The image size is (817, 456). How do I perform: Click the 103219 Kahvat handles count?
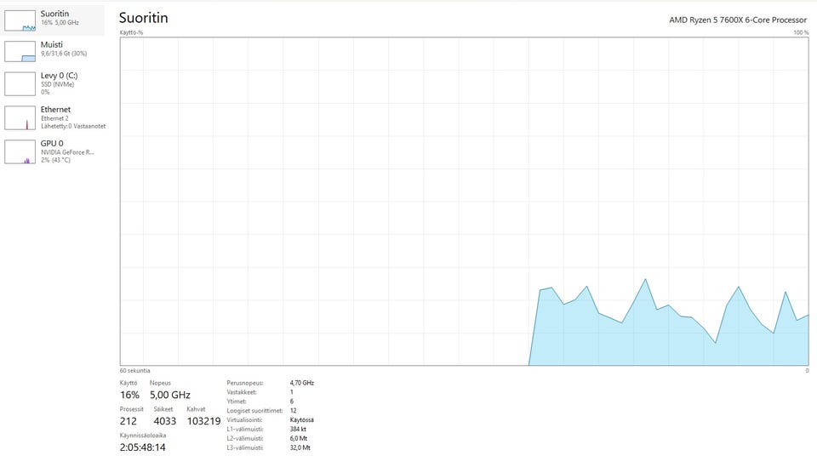tap(203, 421)
